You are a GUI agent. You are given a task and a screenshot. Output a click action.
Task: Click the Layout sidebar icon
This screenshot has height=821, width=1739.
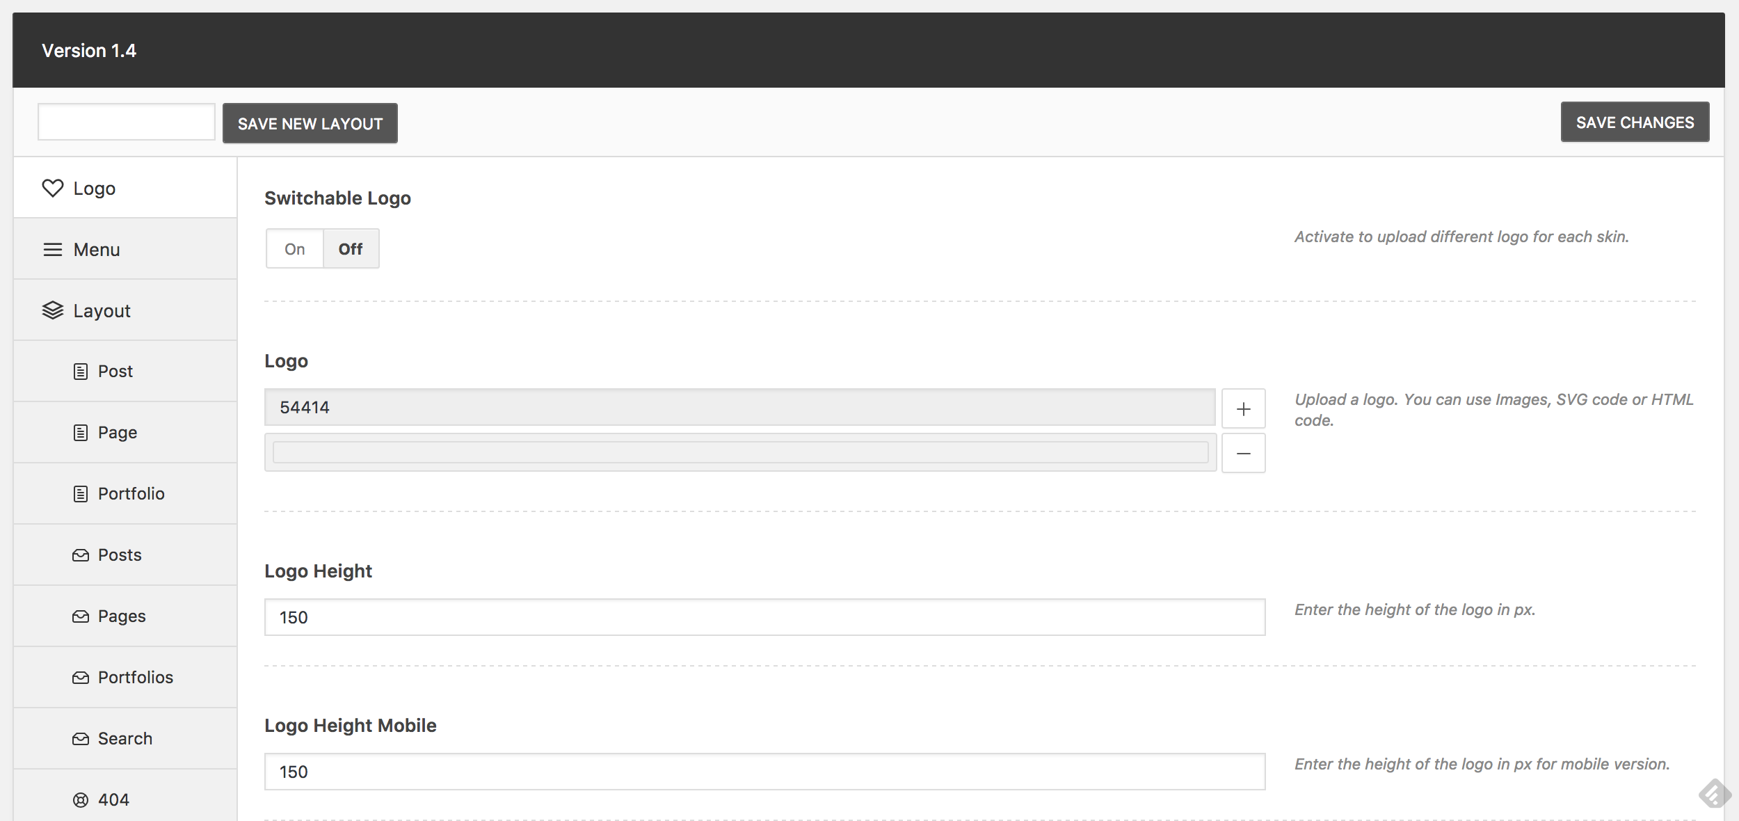(51, 310)
